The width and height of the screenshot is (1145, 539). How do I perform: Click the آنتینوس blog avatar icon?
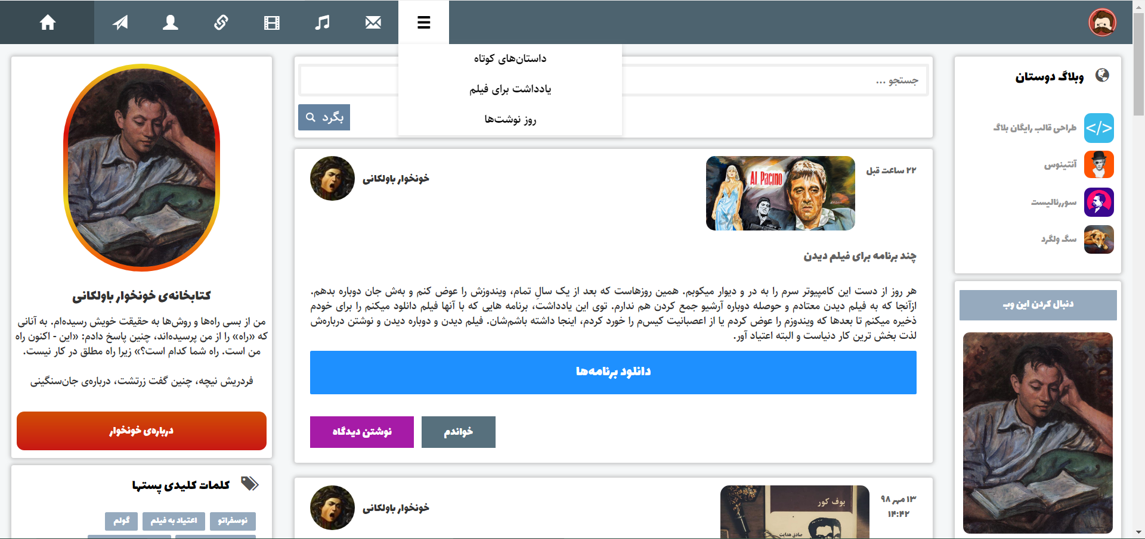click(x=1098, y=164)
